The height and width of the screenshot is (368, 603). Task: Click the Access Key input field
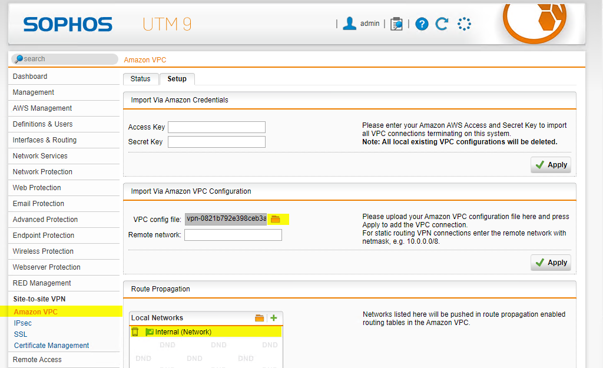point(217,127)
